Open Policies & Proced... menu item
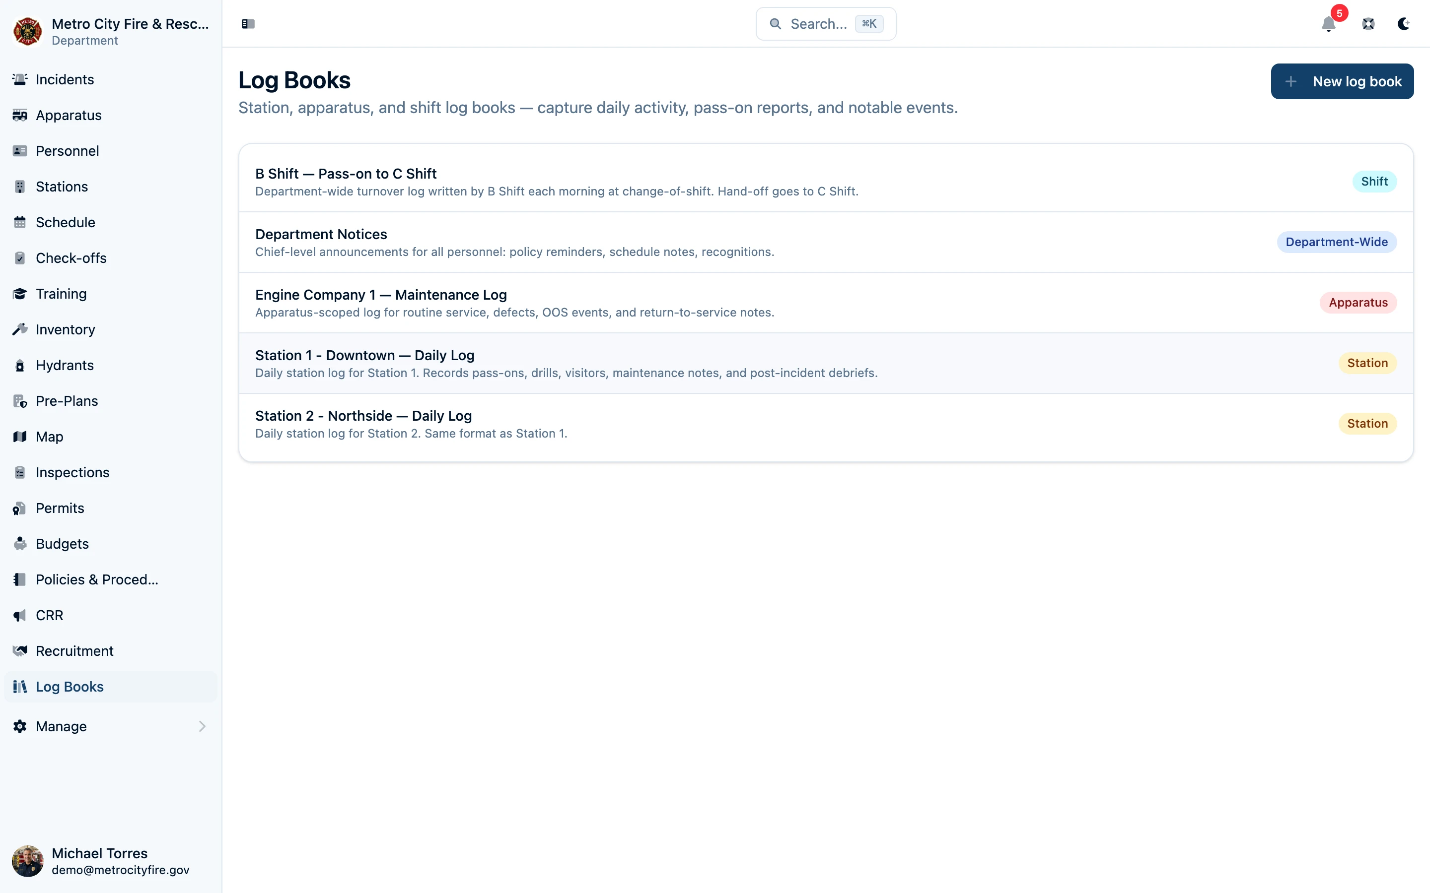 (x=111, y=579)
